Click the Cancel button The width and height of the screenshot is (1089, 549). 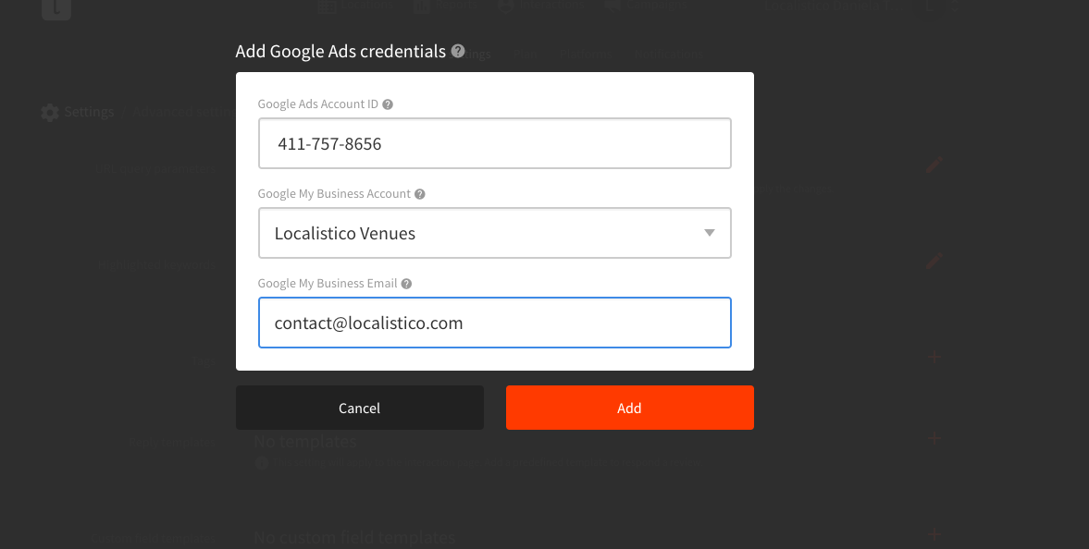360,408
